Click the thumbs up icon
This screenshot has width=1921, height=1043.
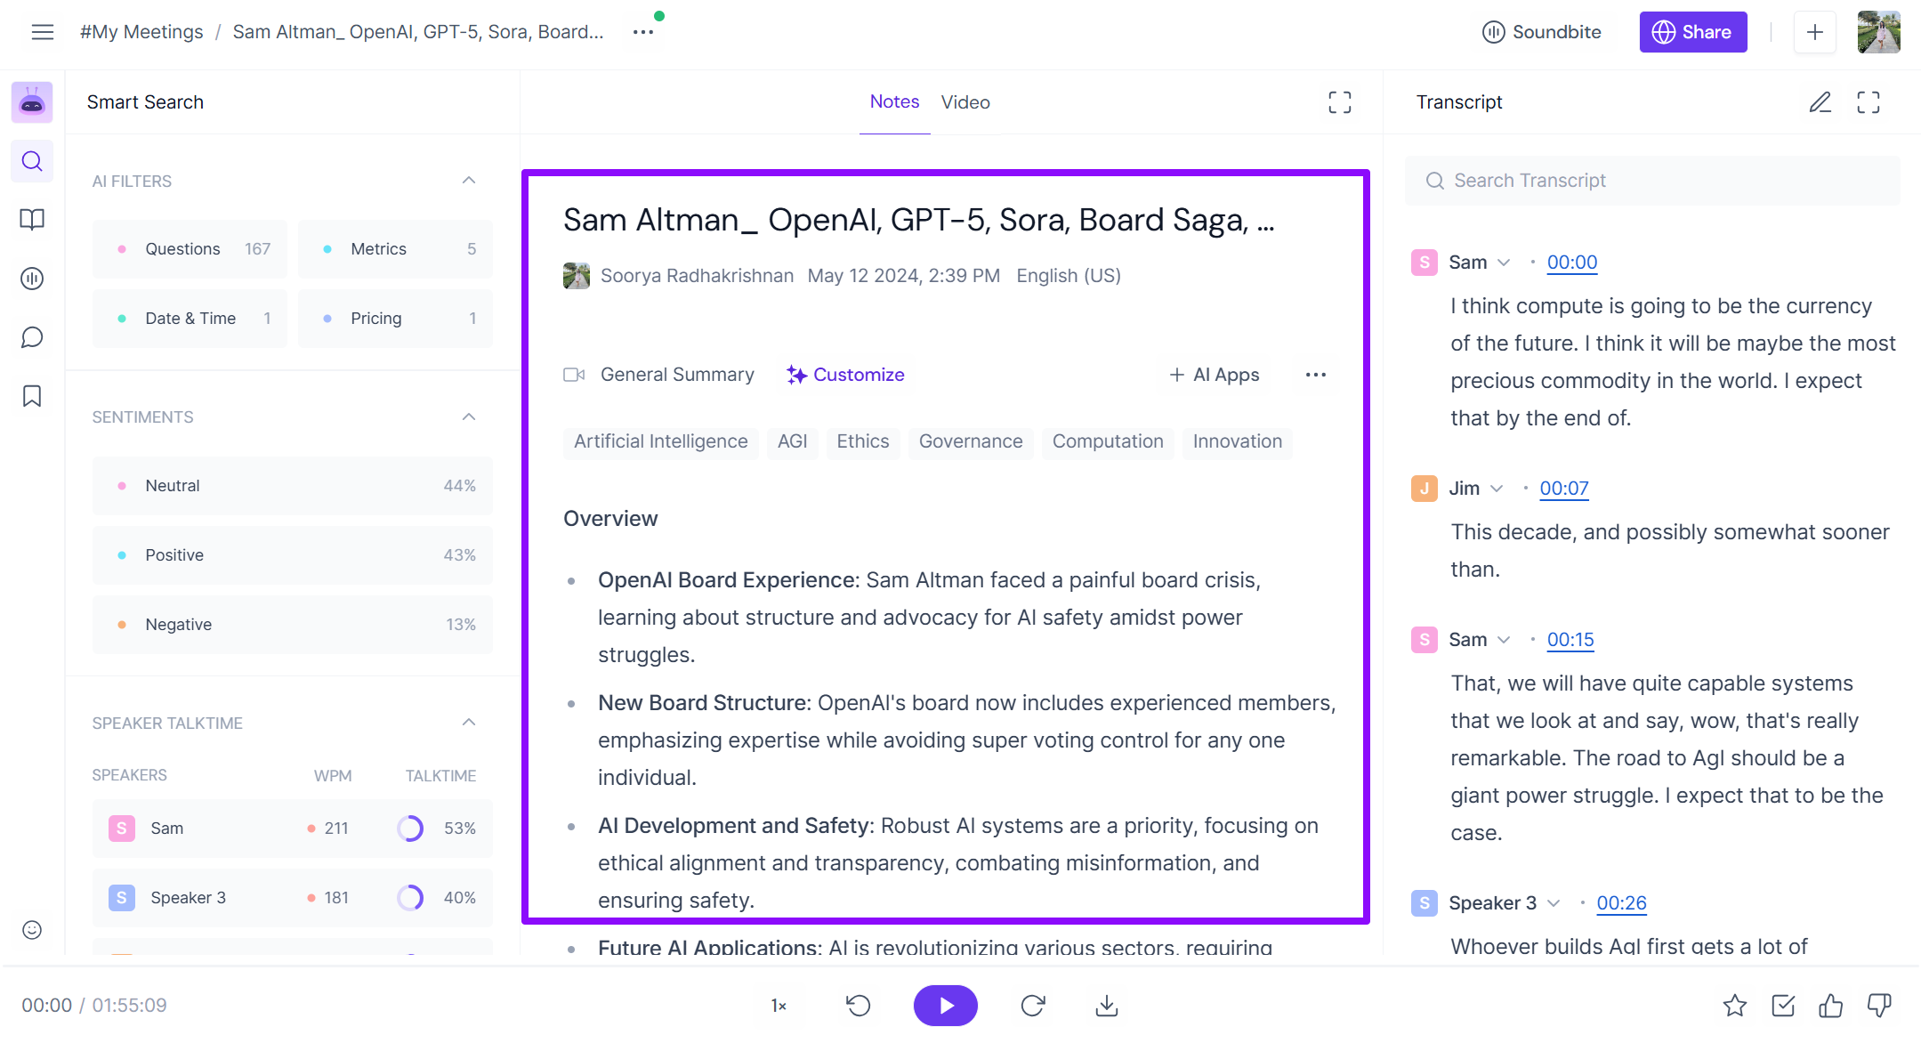(1830, 1006)
